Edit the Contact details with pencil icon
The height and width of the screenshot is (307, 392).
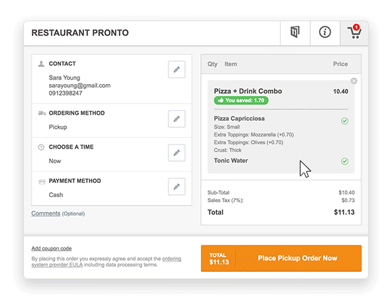coord(176,69)
